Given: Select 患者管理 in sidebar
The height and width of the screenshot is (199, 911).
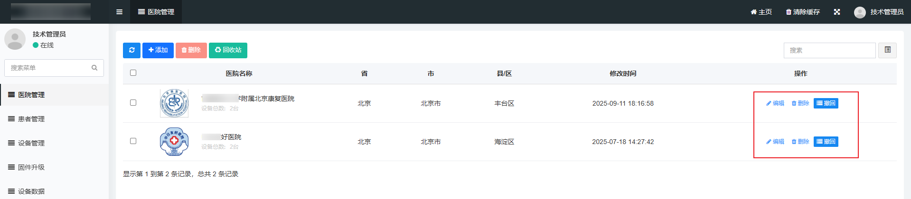Looking at the screenshot, I should tap(54, 119).
